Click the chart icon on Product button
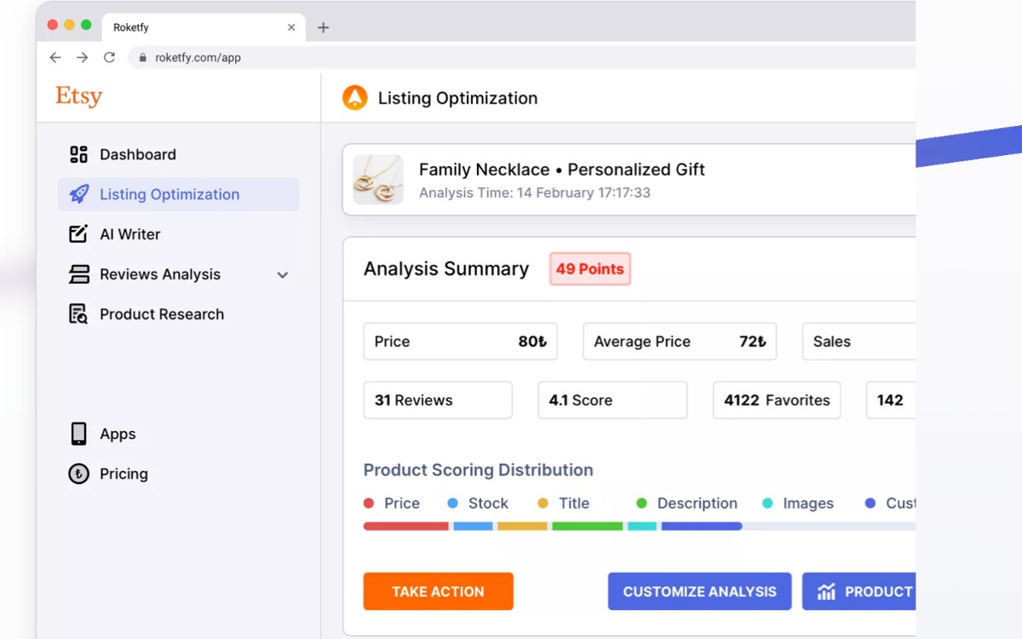Viewport: 1022px width, 639px height. click(x=826, y=591)
